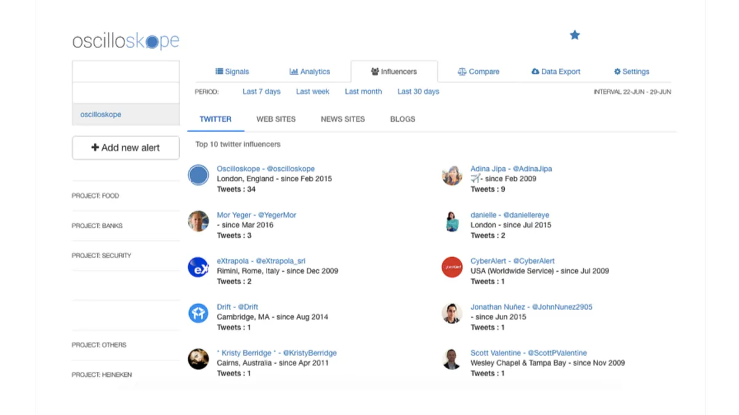Open the Signals tab
The width and height of the screenshot is (739, 415).
(232, 71)
